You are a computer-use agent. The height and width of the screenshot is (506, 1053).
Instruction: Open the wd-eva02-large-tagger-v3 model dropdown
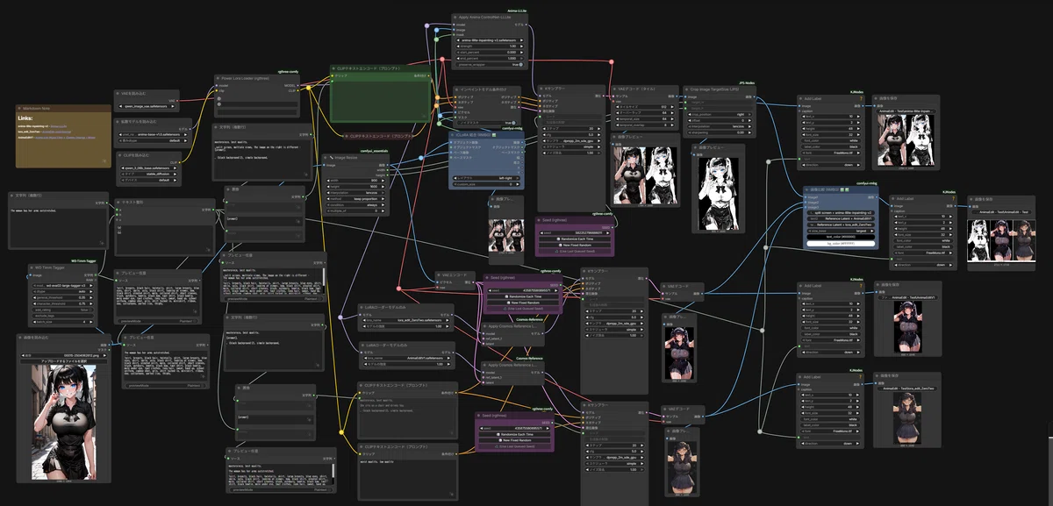click(x=62, y=286)
